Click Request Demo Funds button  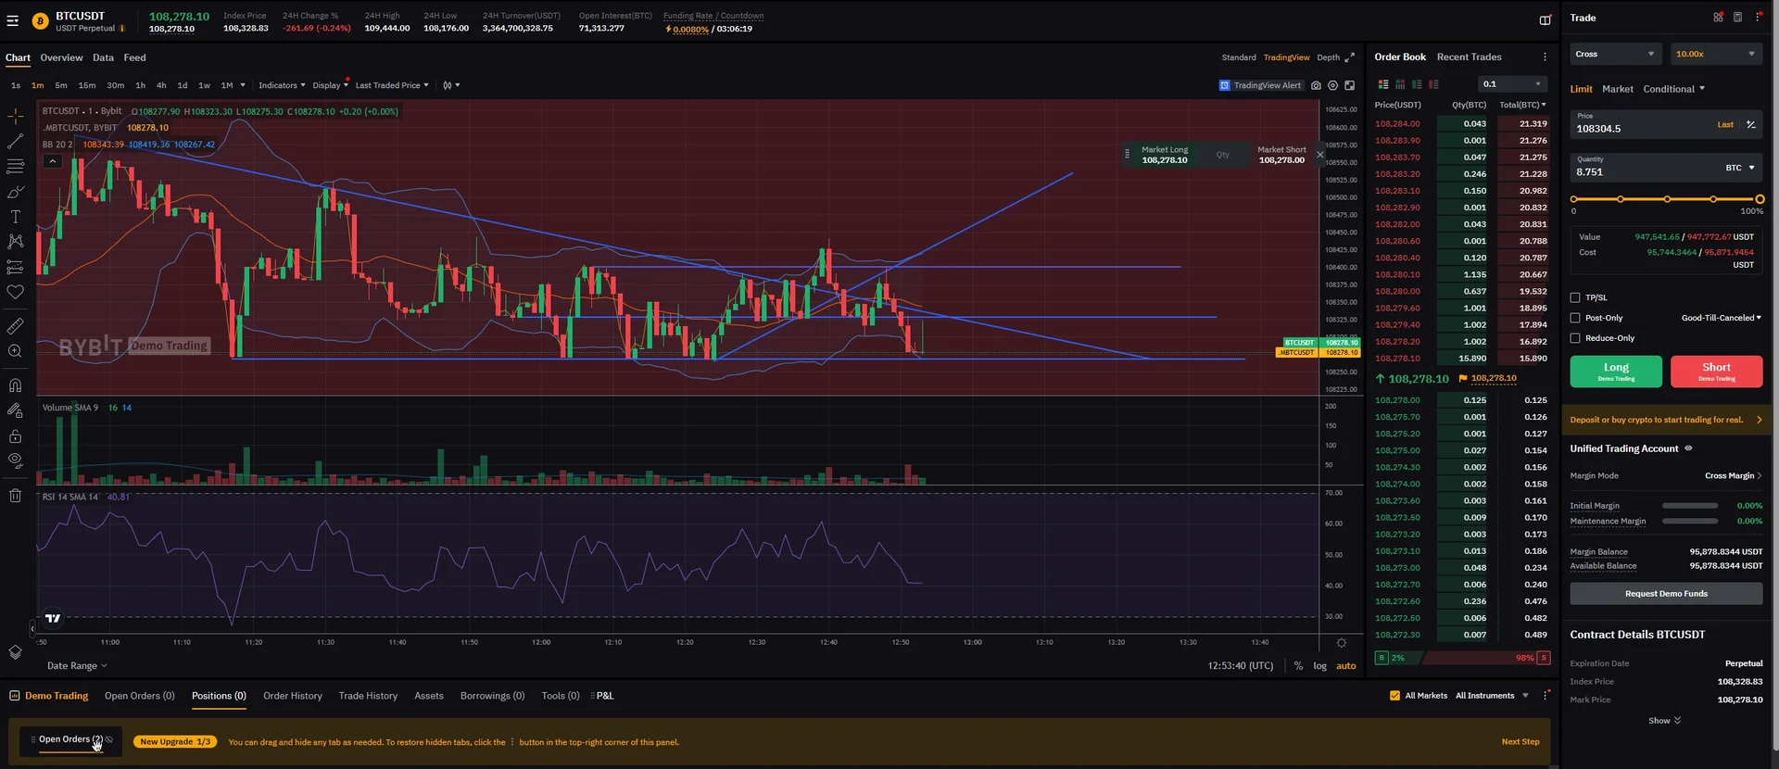1665,594
